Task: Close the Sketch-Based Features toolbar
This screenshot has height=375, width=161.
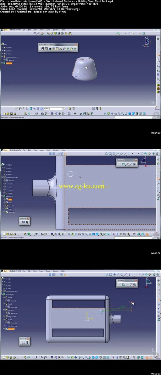Action: pyautogui.click(x=76, y=45)
